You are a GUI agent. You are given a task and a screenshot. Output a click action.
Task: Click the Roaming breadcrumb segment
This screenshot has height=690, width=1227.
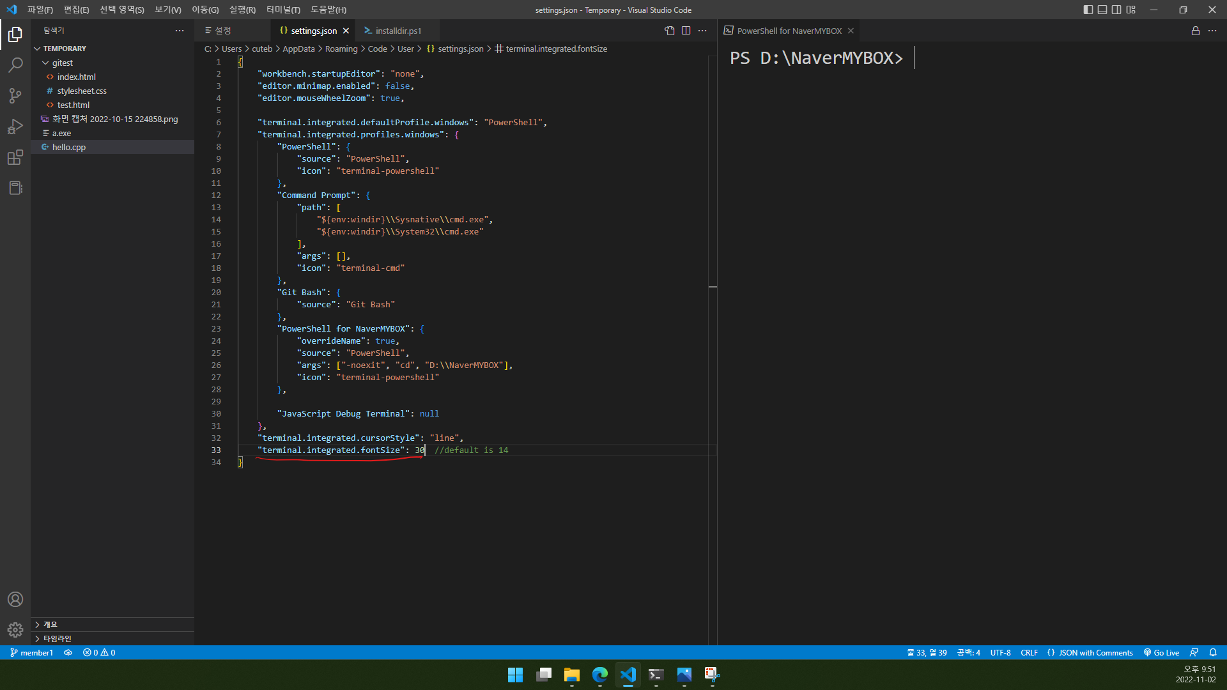(x=341, y=49)
